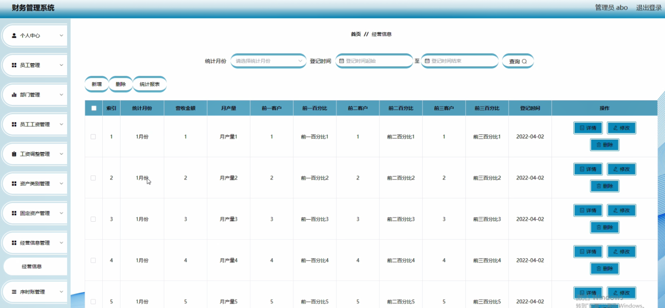Expand 固定资产管理 menu chevron
Viewport: 665px width, 308px height.
[61, 213]
